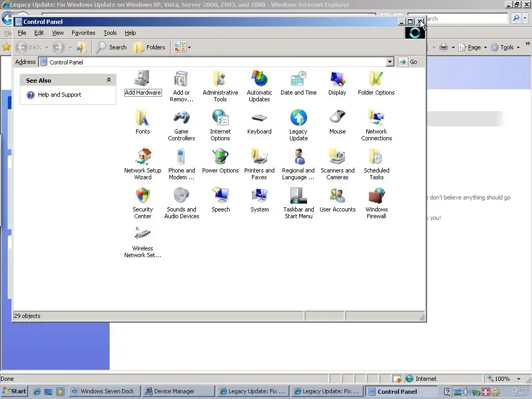The height and width of the screenshot is (399, 532).
Task: Open the Add Hardware applet
Action: point(142,83)
